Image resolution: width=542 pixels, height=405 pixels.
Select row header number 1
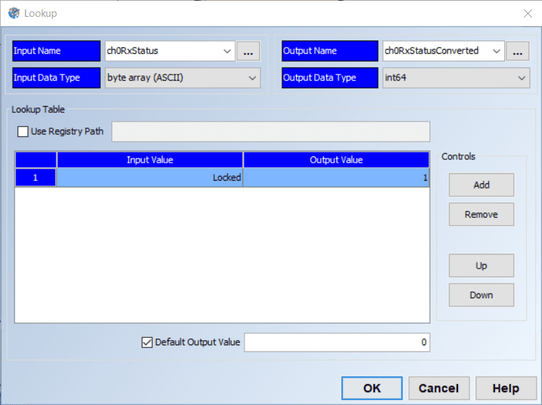35,177
